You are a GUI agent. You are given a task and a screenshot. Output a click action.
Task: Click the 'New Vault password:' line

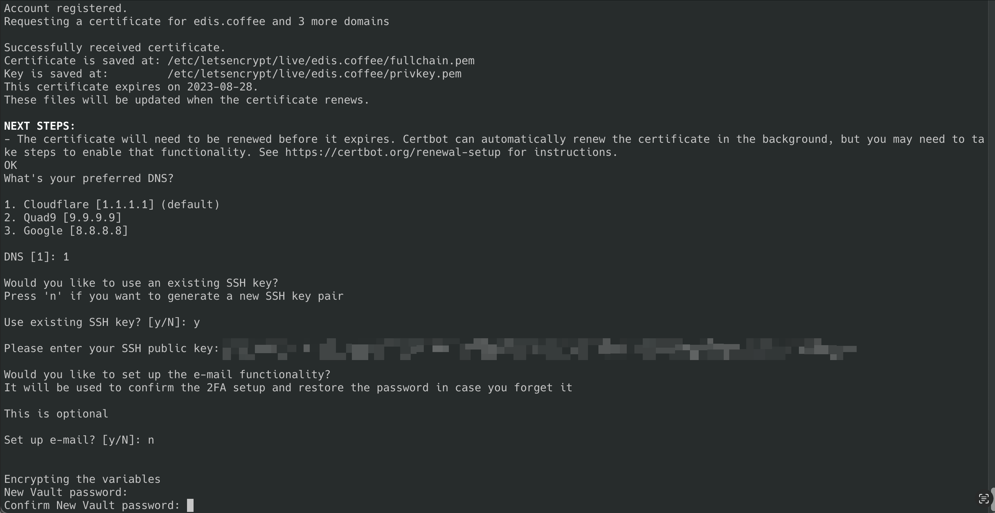[66, 492]
